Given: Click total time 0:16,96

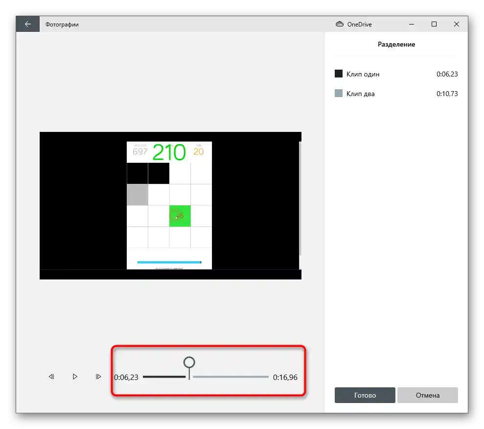Looking at the screenshot, I should pos(285,378).
